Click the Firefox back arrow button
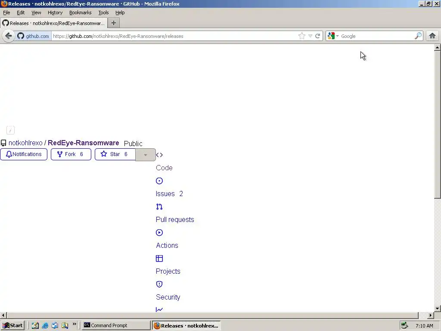441x331 pixels. pos(9,36)
